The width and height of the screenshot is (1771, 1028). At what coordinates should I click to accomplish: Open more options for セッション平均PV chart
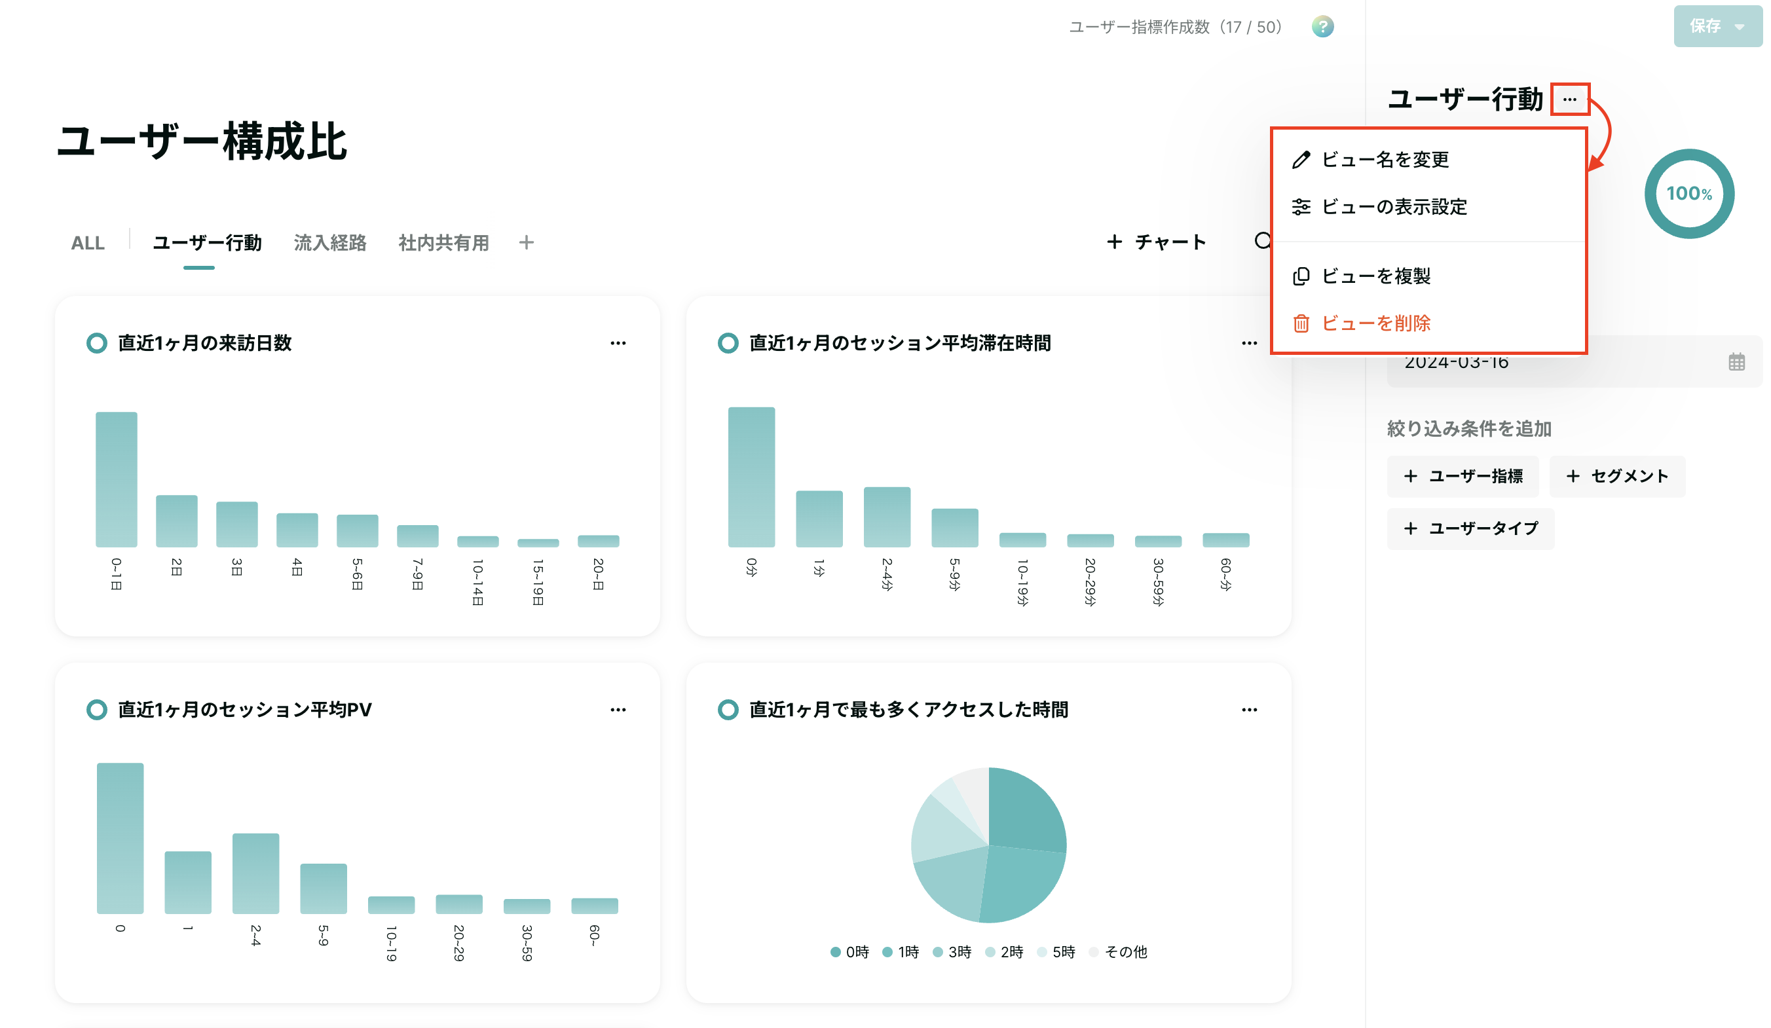point(618,710)
